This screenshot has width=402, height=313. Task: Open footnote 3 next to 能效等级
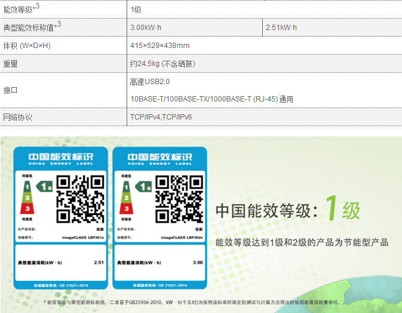point(37,6)
